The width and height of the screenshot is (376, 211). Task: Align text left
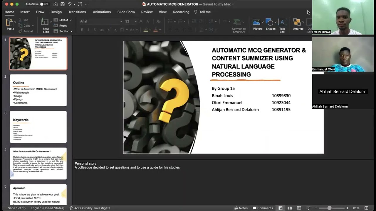[x=170, y=30]
